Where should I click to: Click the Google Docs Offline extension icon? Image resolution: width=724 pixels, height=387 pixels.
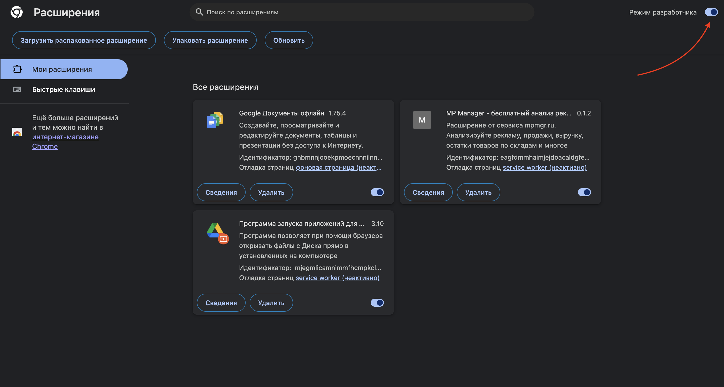215,120
